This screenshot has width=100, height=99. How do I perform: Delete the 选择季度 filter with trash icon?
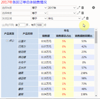(x=83, y=13)
